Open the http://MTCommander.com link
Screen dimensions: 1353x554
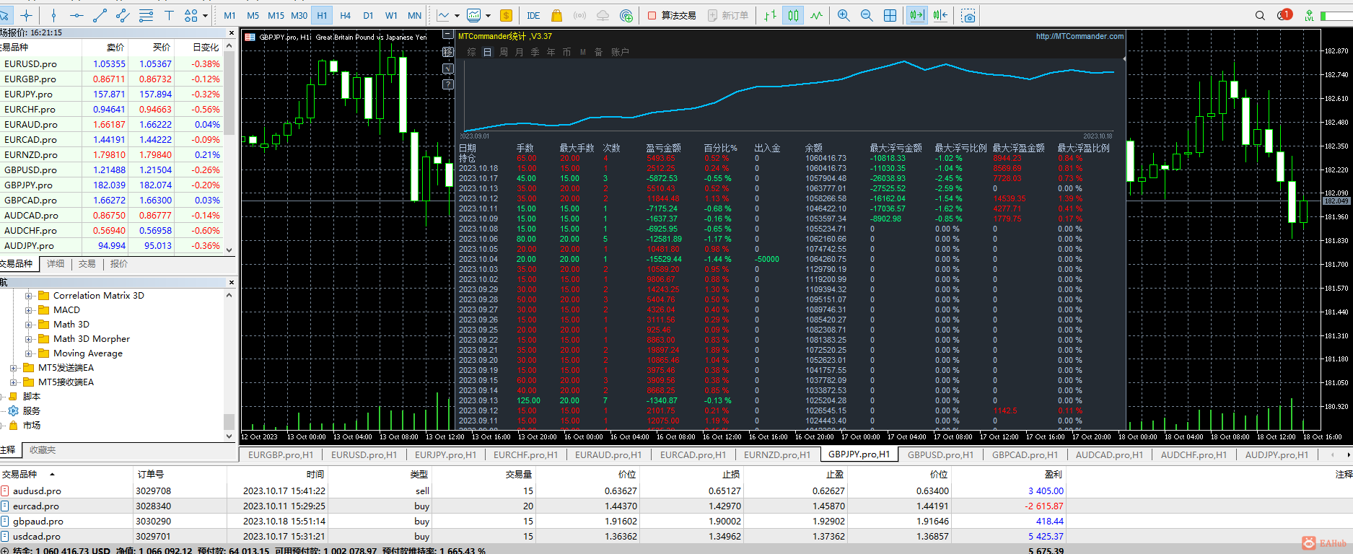pyautogui.click(x=1080, y=36)
